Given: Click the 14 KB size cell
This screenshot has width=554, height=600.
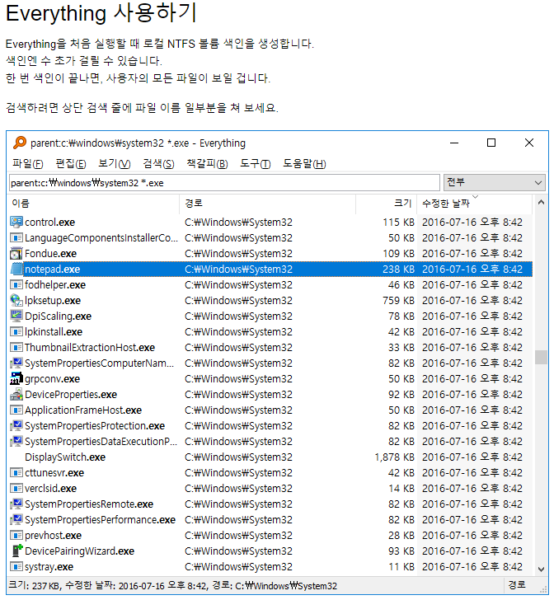Looking at the screenshot, I should [401, 488].
